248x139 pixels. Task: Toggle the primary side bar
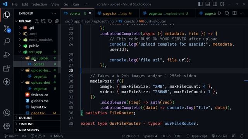[x=200, y=4]
